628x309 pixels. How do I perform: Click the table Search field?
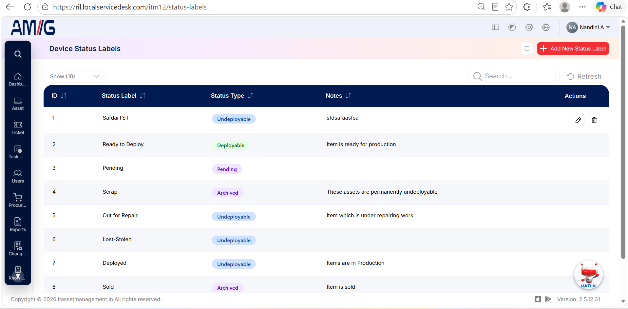pos(511,76)
